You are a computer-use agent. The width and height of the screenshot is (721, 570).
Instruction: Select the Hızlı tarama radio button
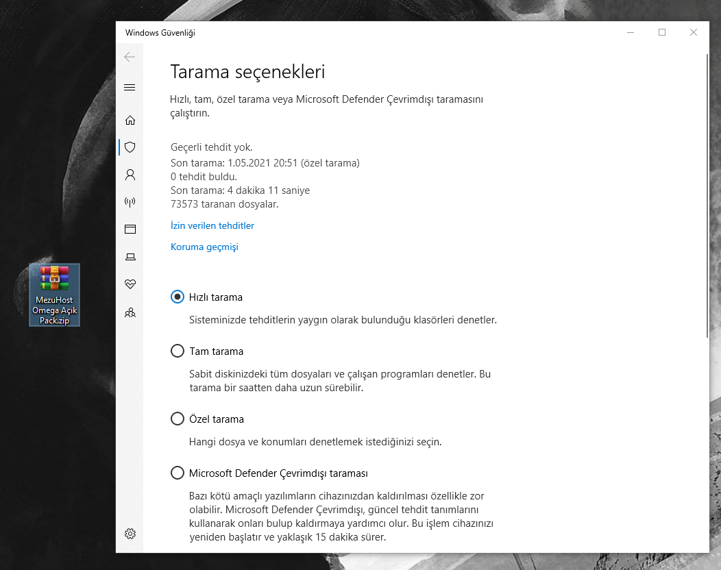[178, 297]
